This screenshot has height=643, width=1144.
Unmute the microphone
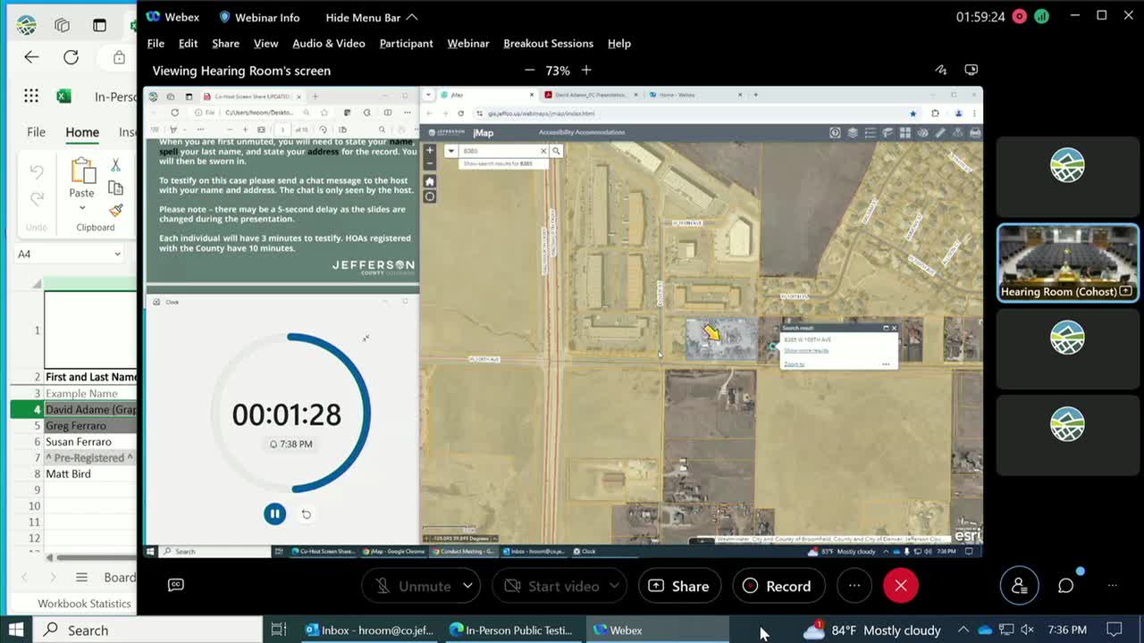(413, 586)
